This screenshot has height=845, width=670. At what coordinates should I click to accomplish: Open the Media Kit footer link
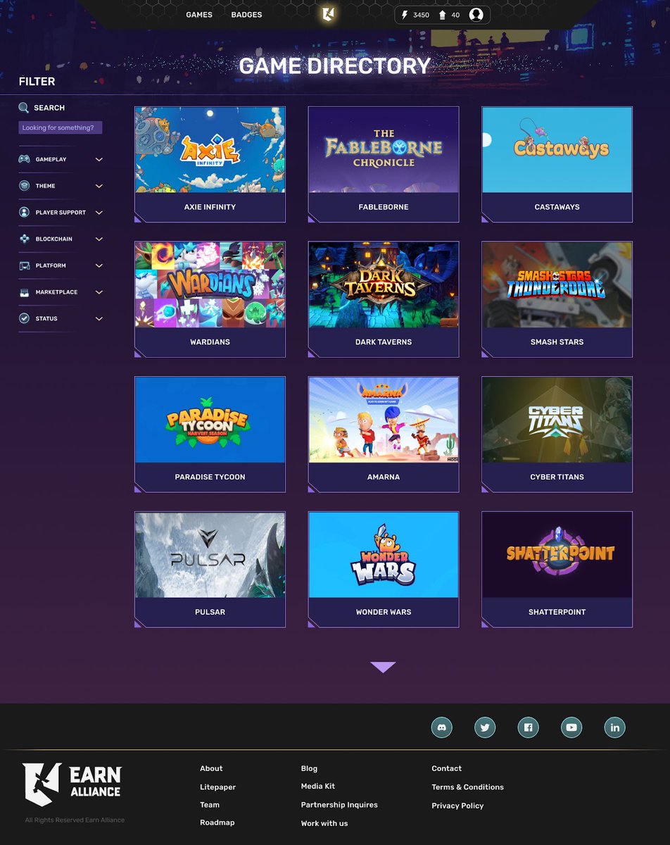(318, 787)
